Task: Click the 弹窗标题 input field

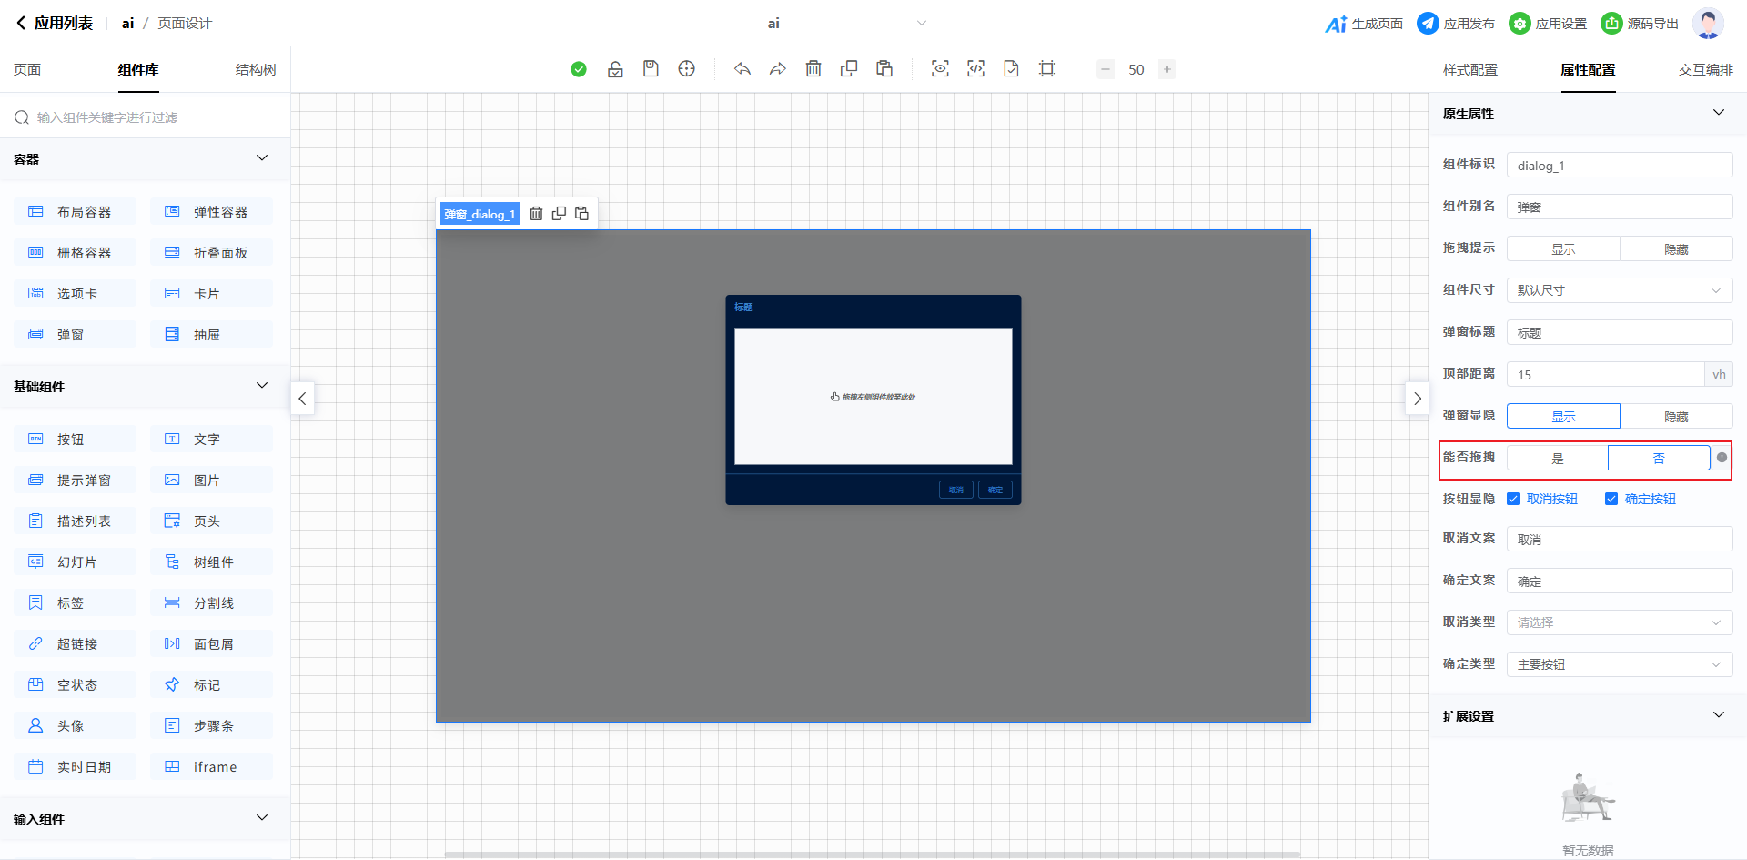Action: pos(1620,332)
